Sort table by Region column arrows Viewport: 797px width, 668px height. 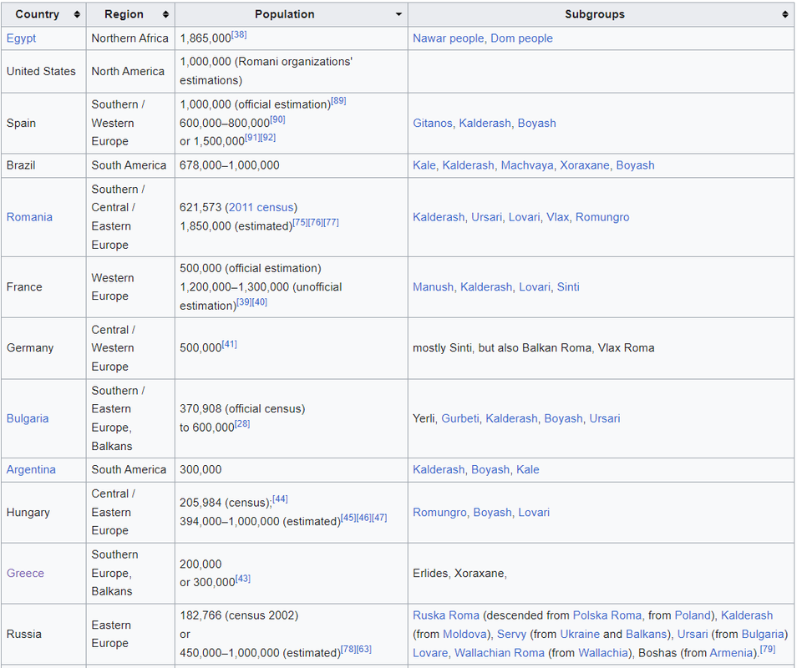(x=165, y=14)
